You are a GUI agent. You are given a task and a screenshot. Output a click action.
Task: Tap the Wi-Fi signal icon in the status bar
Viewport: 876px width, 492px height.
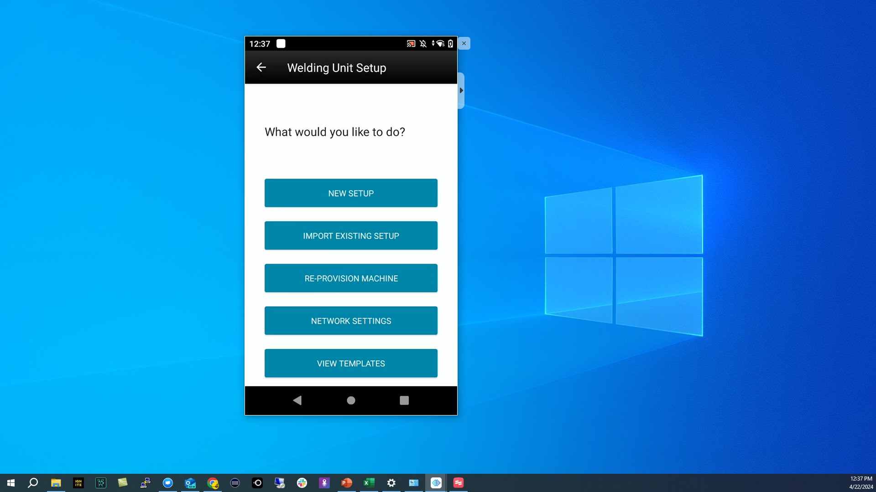[440, 44]
